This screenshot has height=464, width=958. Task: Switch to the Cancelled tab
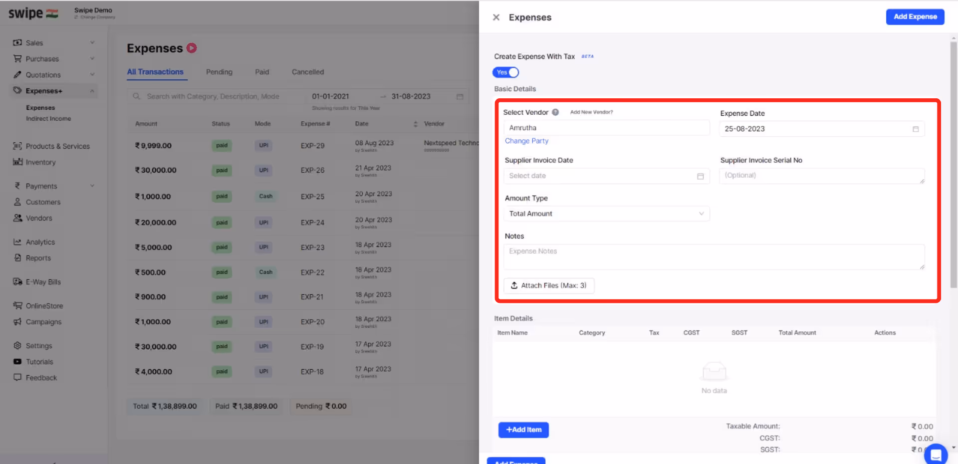(308, 72)
